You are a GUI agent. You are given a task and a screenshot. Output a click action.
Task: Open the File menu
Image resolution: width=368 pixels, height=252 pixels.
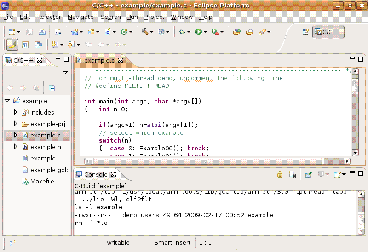[8, 17]
